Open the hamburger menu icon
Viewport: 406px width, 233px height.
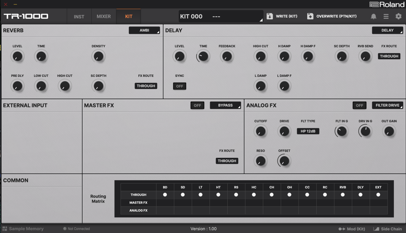coord(386,16)
